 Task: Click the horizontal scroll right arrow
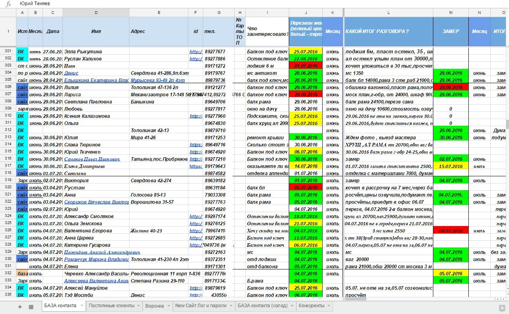[x=503, y=298]
